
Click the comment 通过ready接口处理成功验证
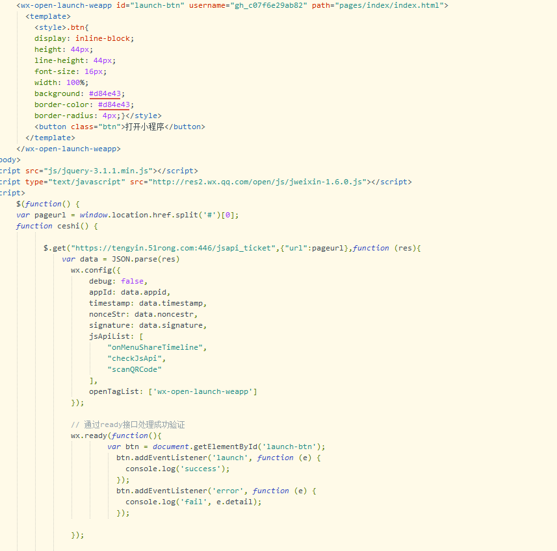coord(128,424)
